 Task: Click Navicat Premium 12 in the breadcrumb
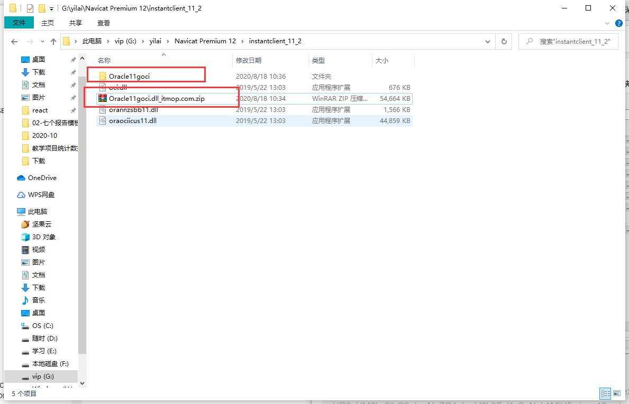(x=205, y=41)
